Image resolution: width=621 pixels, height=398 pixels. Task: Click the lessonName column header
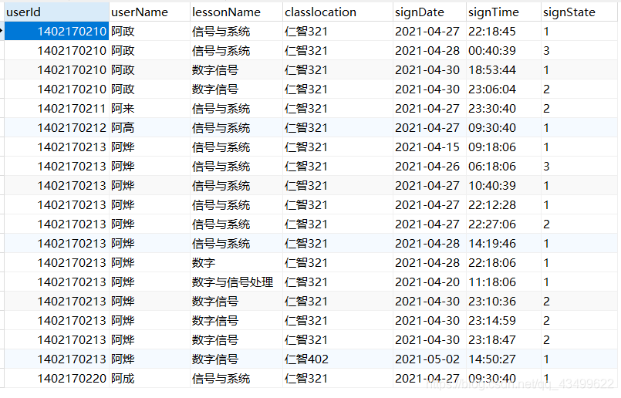pos(236,12)
